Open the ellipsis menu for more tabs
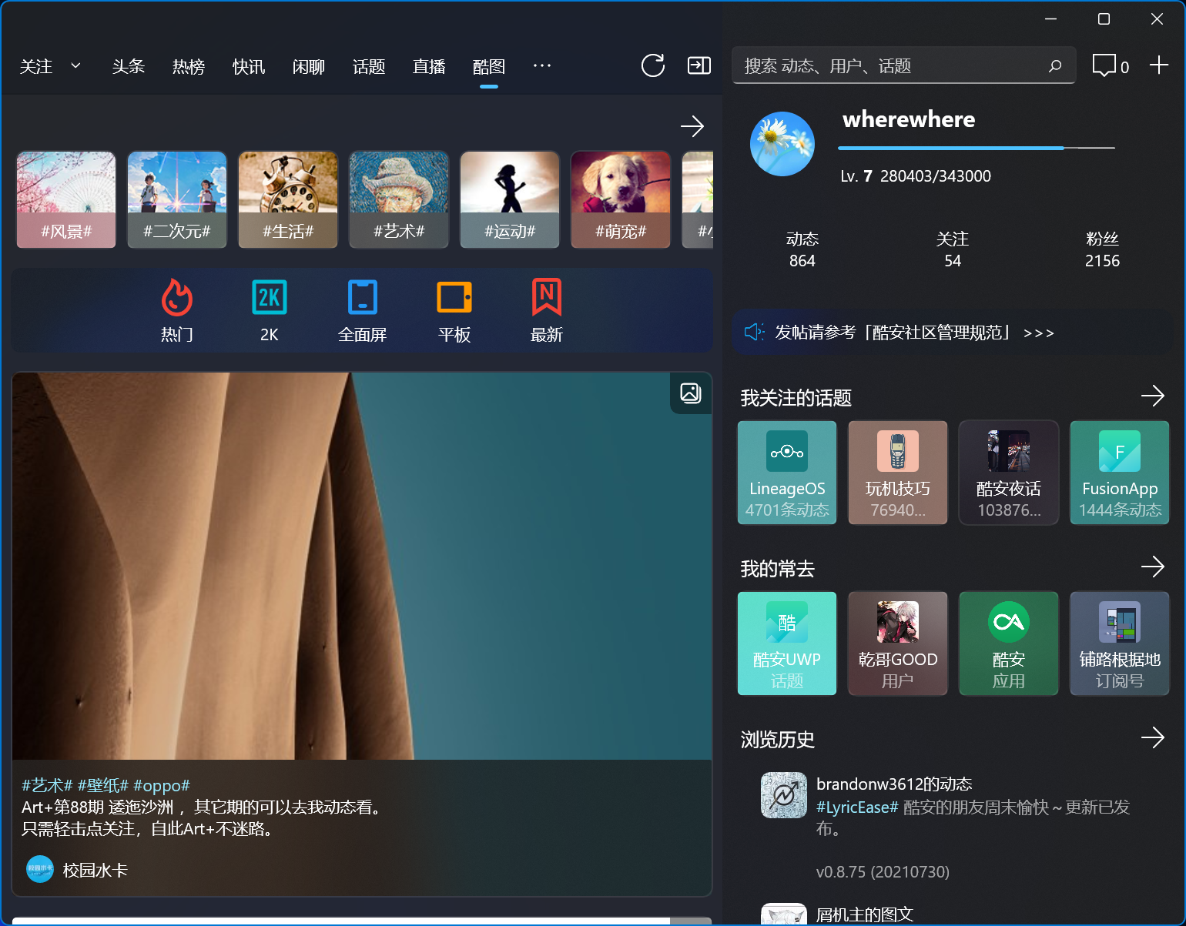The height and width of the screenshot is (926, 1186). tap(542, 66)
